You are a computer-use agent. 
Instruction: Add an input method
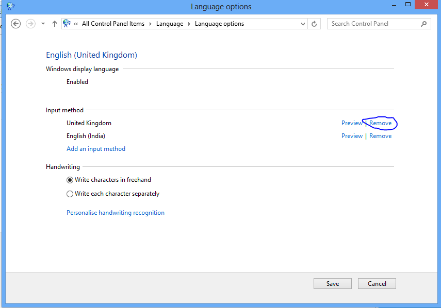(x=96, y=149)
